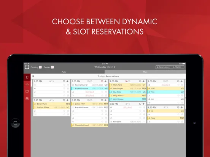Select the Tony reservation row
Image resolution: width=210 pixels, height=157 pixels.
(165, 118)
